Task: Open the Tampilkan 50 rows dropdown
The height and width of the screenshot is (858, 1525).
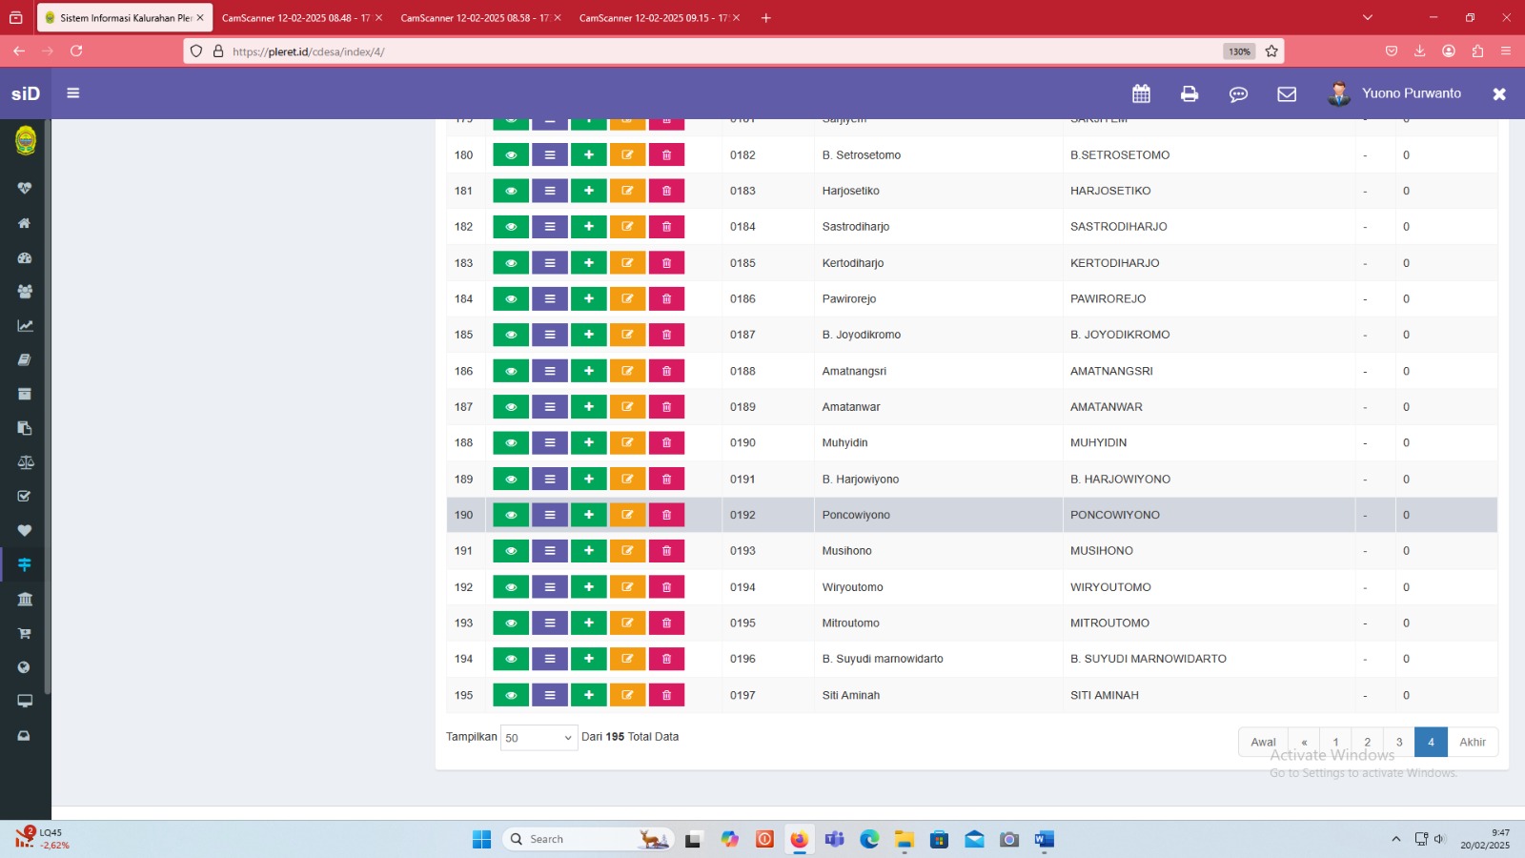Action: tap(539, 738)
